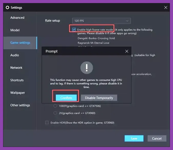The height and width of the screenshot is (150, 173).
Task: Click Disable Temporarily in the prompt
Action: point(99,98)
